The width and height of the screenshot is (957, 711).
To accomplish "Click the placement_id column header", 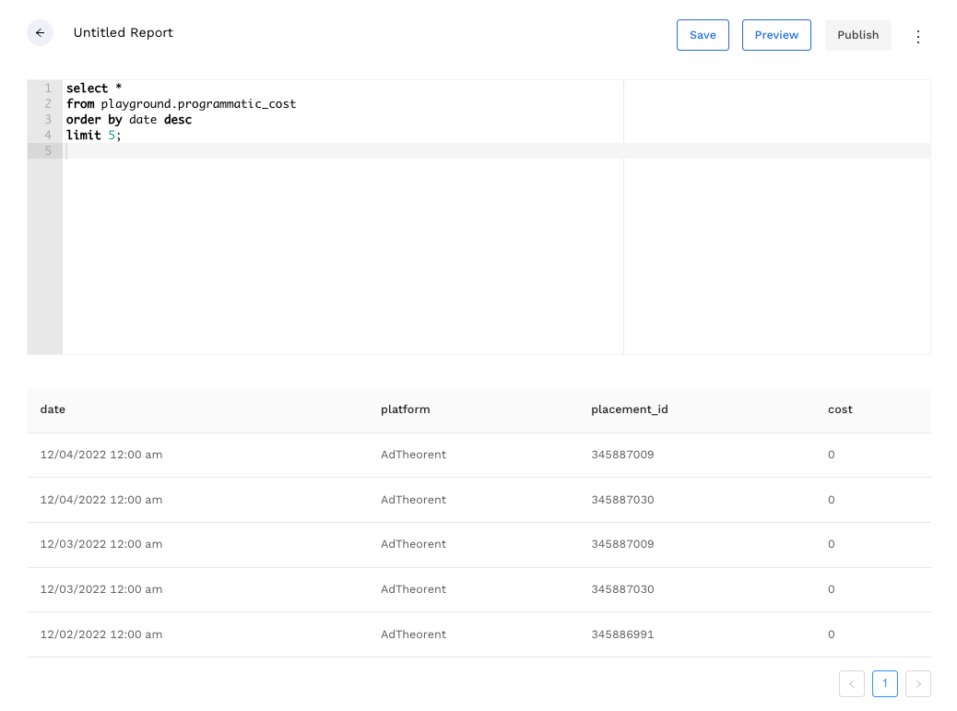I will pos(629,409).
